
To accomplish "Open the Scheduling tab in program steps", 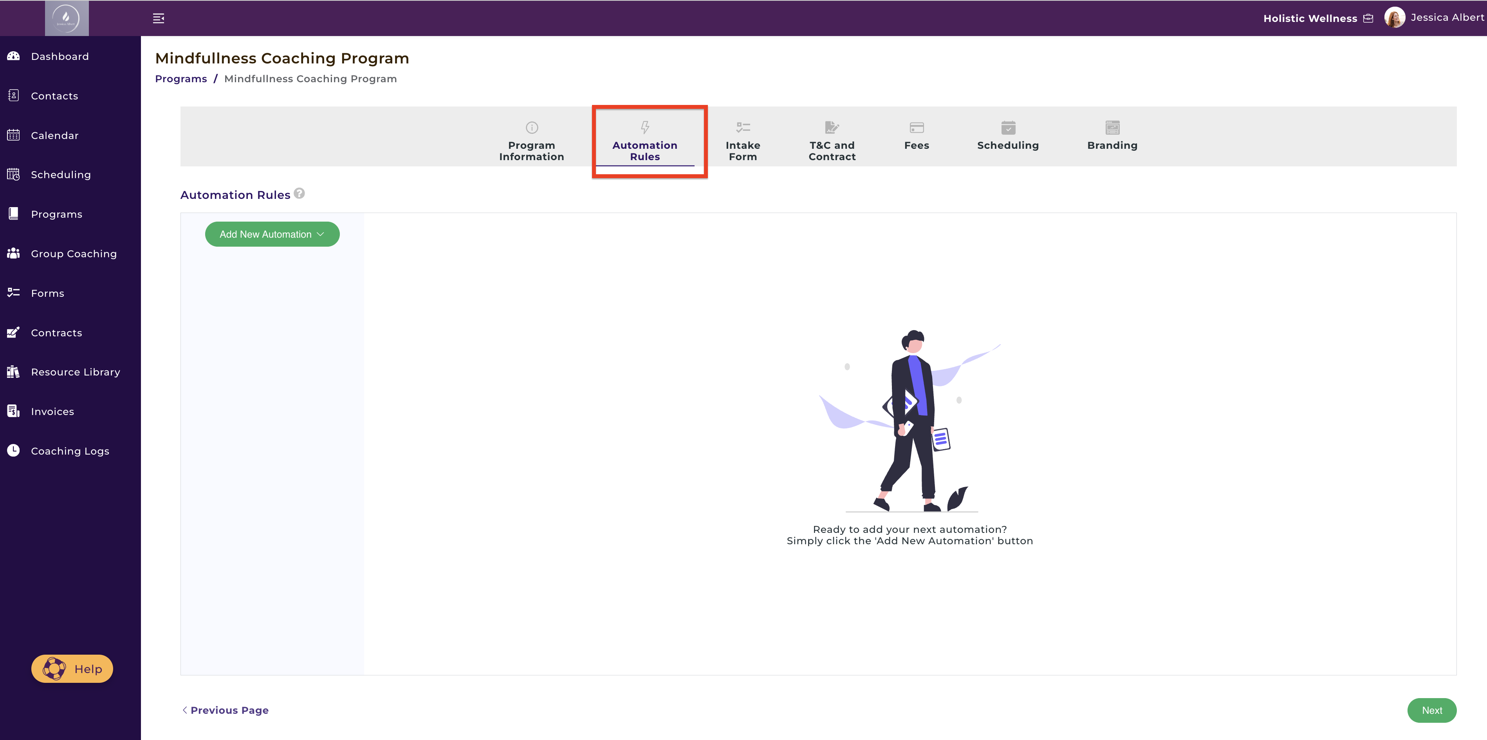I will pyautogui.click(x=1008, y=136).
